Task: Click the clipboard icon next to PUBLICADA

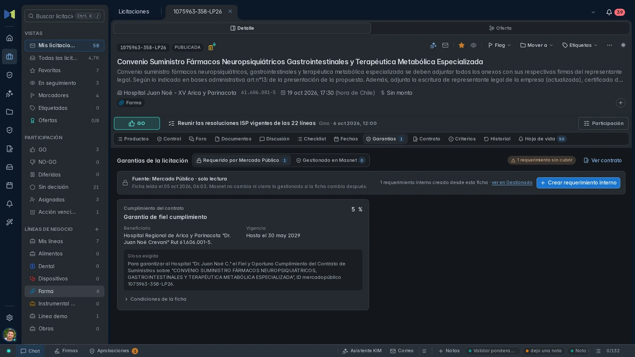Action: 212,47
